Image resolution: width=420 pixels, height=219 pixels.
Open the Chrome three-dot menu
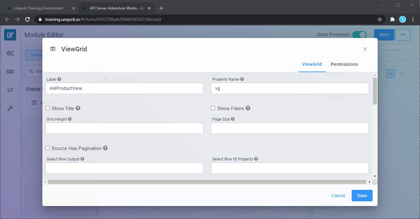pyautogui.click(x=413, y=19)
